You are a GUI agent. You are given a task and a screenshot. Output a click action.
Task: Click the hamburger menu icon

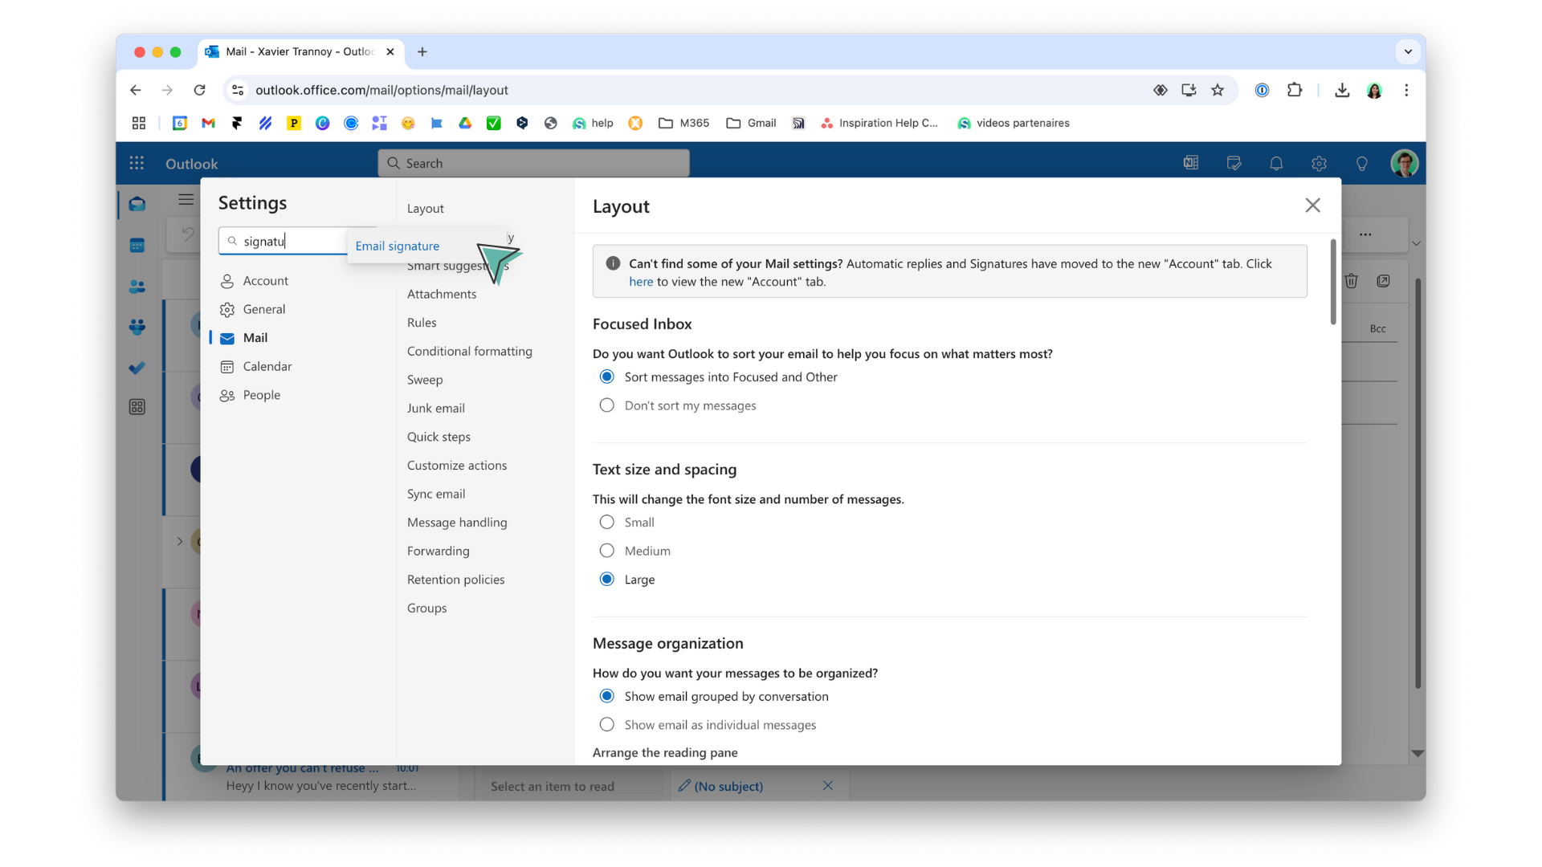186,200
